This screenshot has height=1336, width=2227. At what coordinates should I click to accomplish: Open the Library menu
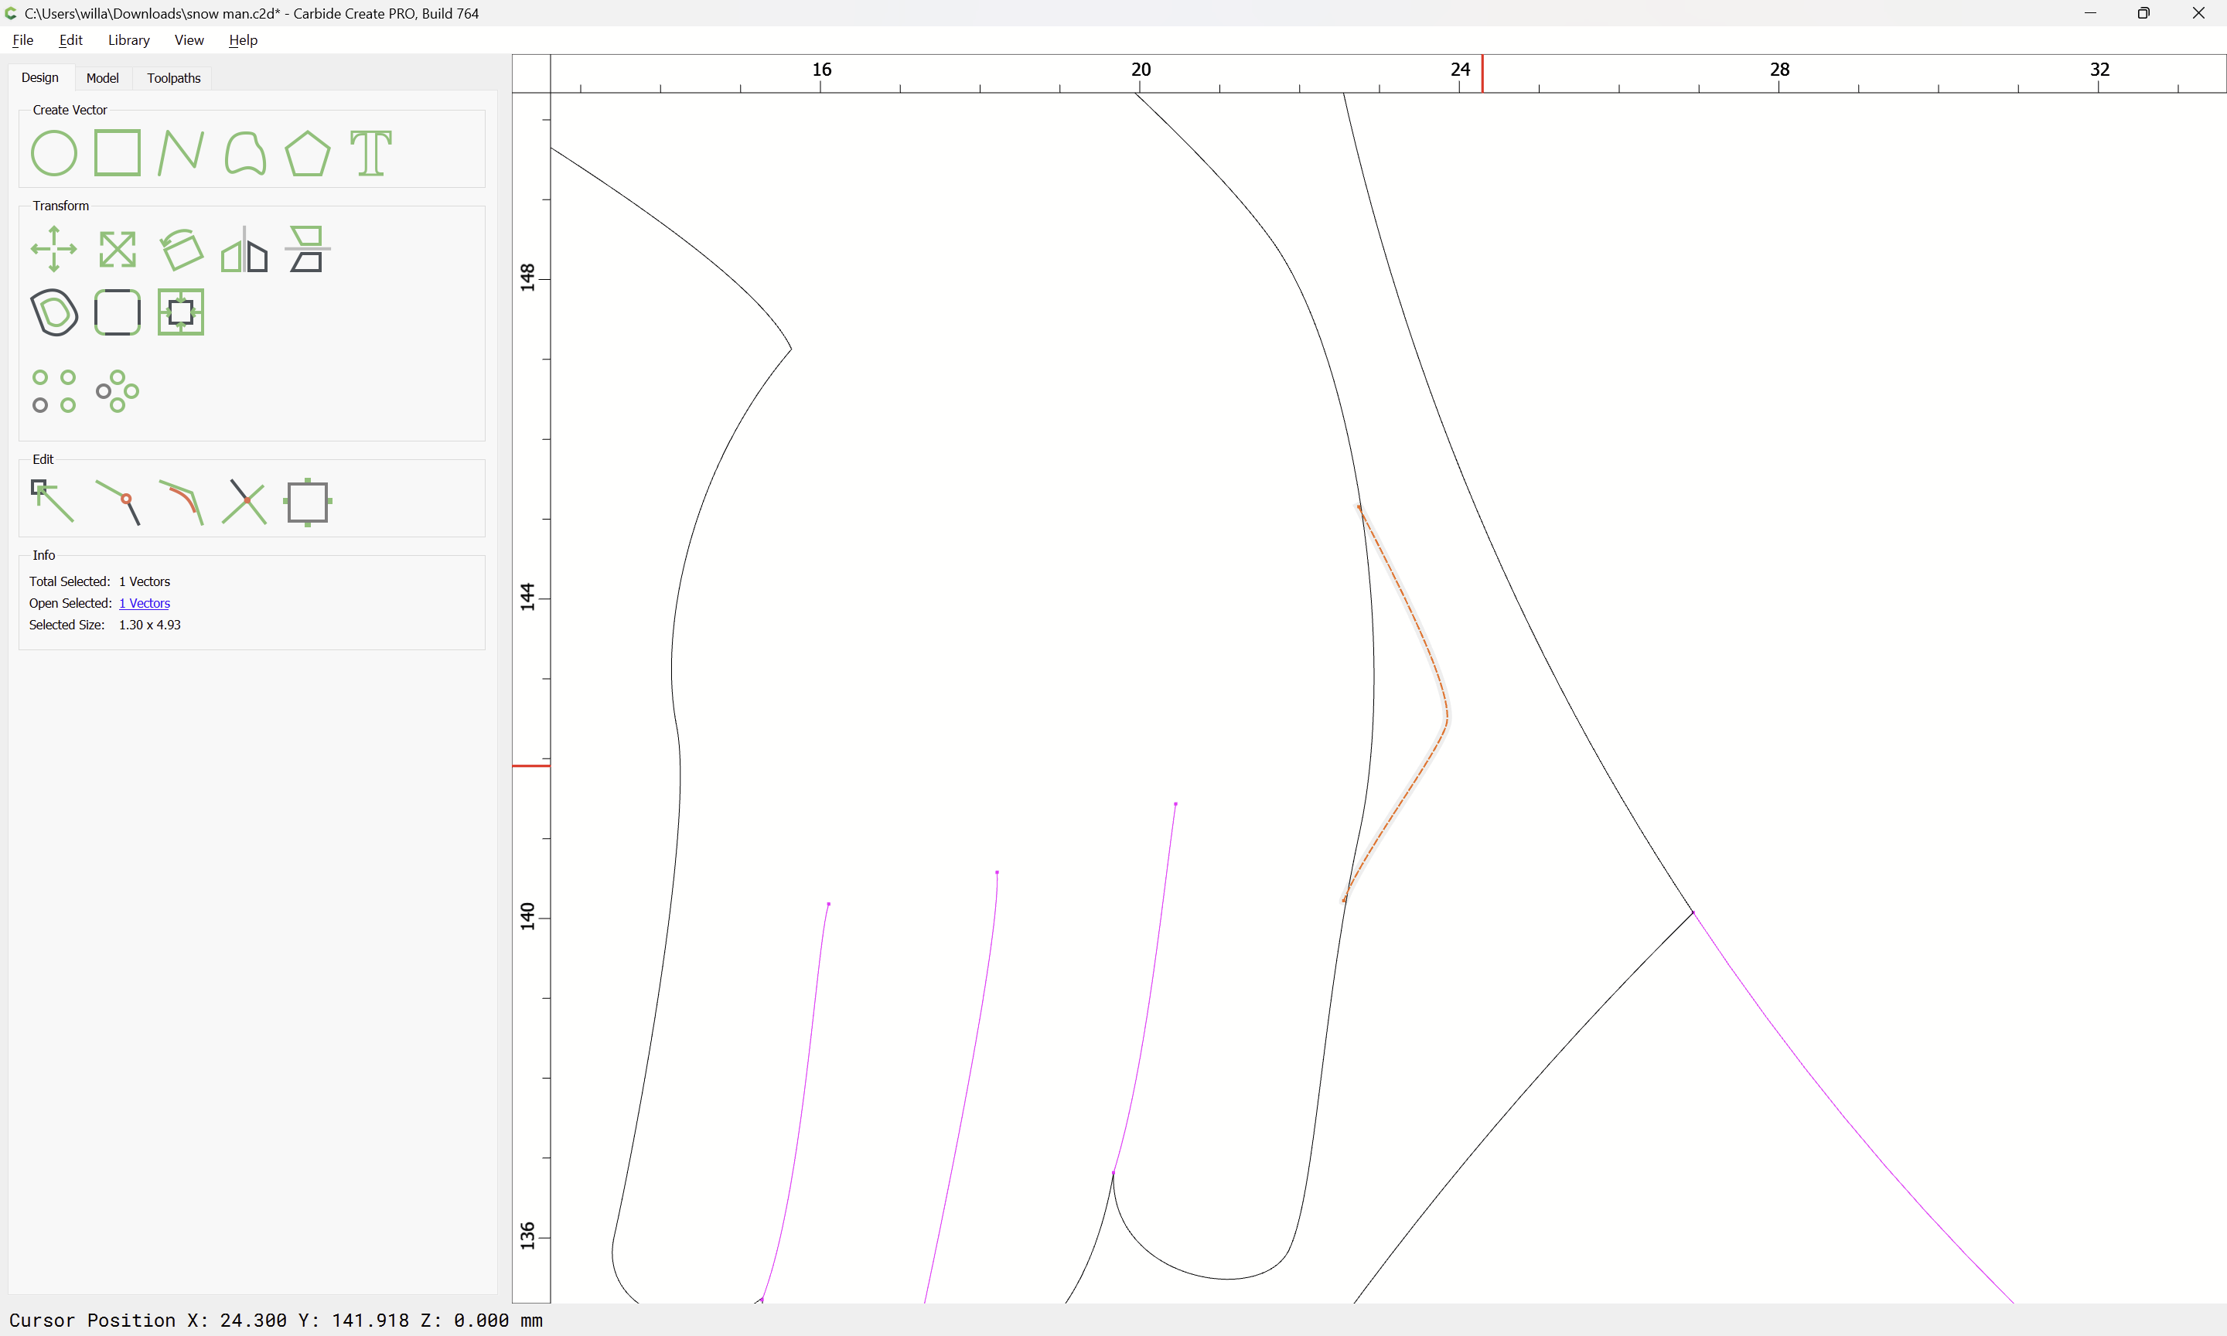pyautogui.click(x=128, y=39)
